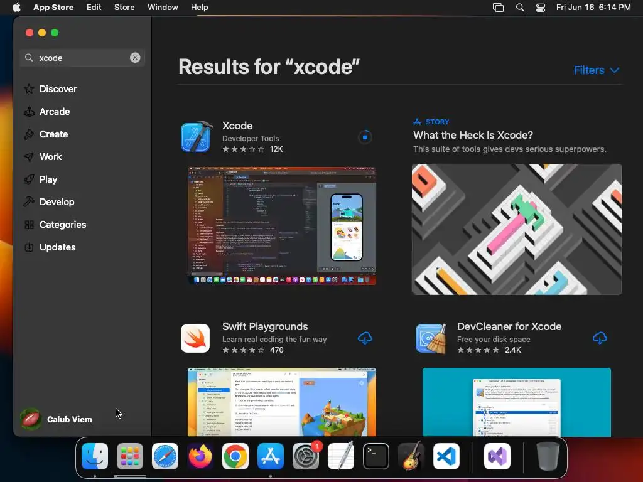
Task: Open the Arcade joystick icon
Action: 29,112
